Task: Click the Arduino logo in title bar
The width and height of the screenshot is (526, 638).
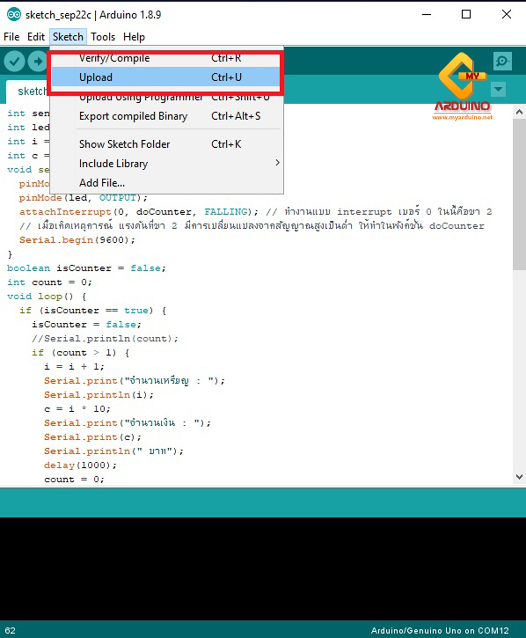Action: [14, 15]
